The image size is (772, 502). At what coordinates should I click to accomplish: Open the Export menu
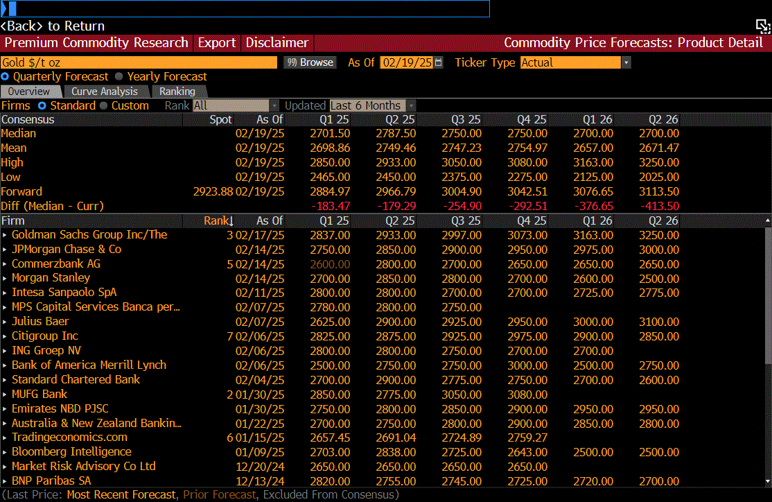pyautogui.click(x=217, y=43)
